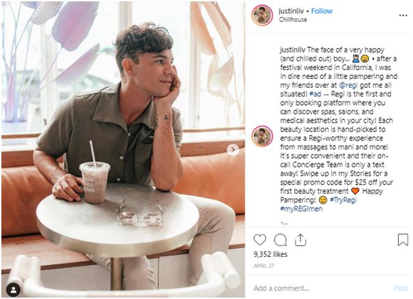Screen dimensions: 413x299
Task: Show tagged people icon on photo
Action: coord(13,290)
